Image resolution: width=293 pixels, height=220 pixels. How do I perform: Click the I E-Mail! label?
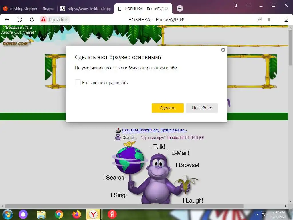point(179,153)
